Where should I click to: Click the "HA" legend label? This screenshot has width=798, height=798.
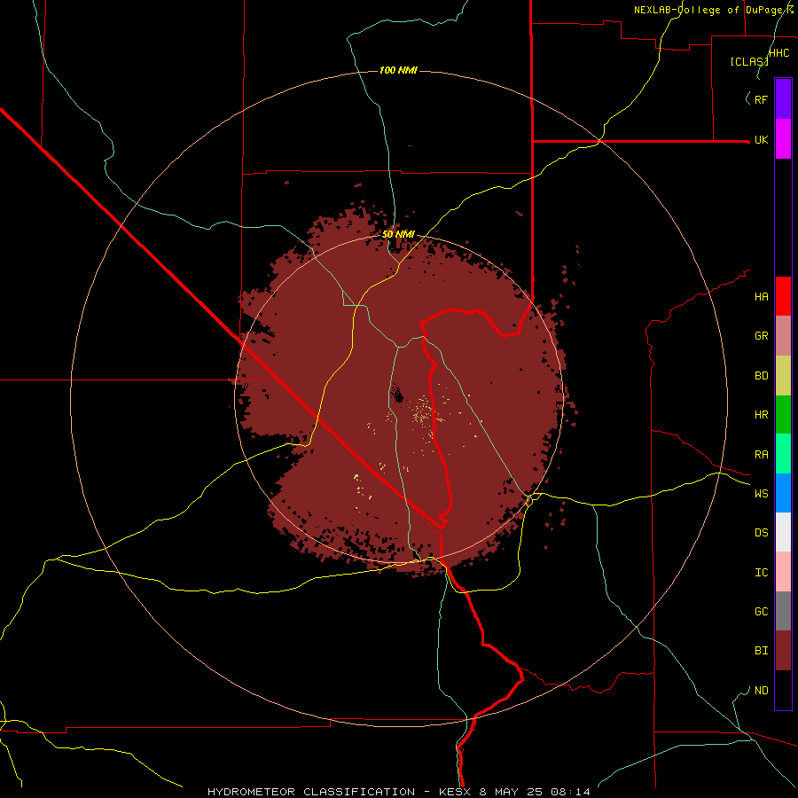coord(762,297)
